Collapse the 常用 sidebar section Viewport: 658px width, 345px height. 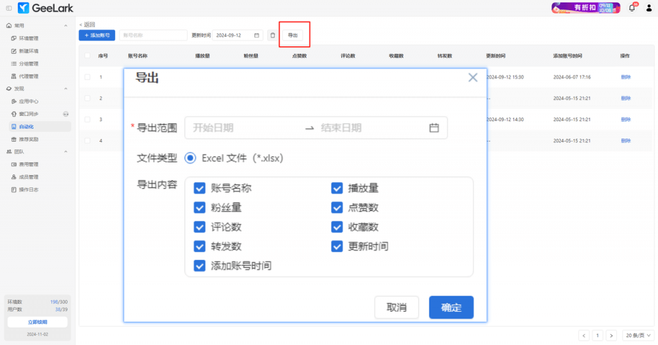click(x=66, y=26)
